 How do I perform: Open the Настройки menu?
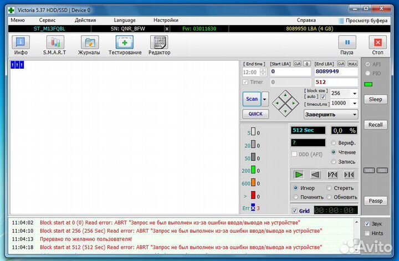pyautogui.click(x=166, y=20)
